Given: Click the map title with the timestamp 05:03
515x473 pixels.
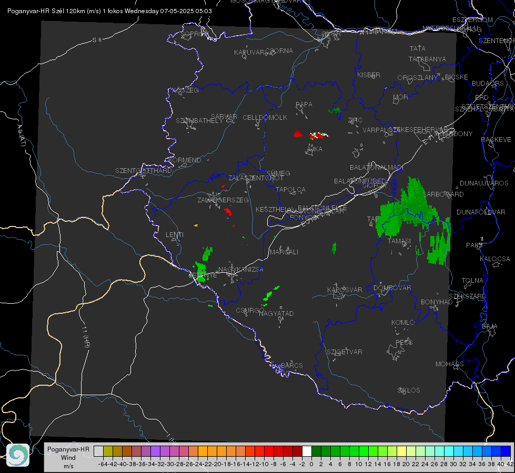Looking at the screenshot, I should click(x=109, y=11).
